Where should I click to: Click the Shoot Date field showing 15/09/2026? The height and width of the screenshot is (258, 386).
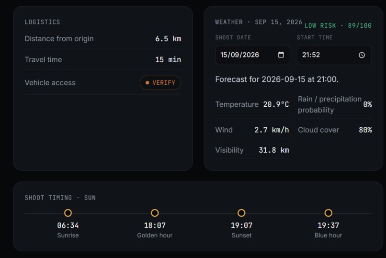252,55
